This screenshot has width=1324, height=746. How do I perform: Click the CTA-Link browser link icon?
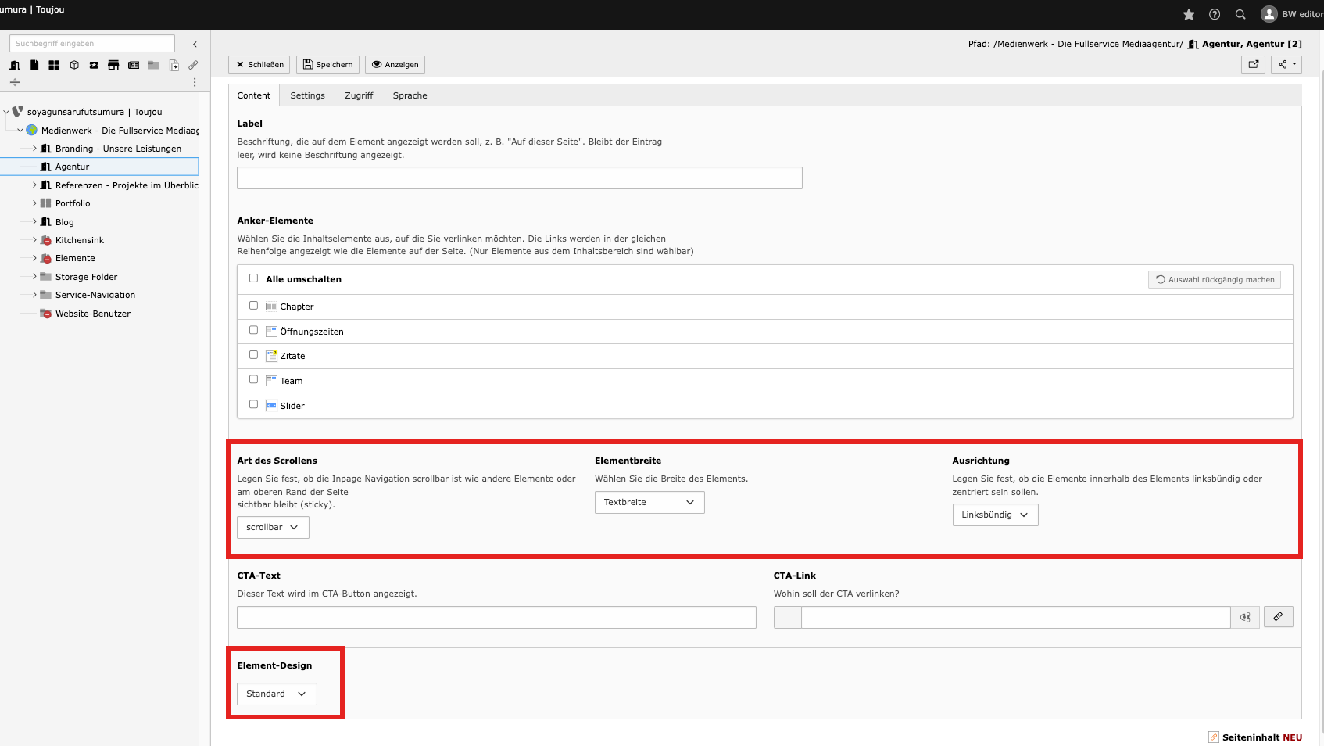1278,617
